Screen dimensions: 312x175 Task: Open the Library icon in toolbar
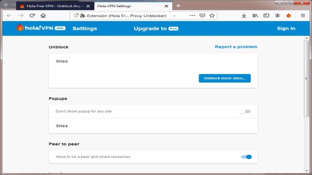[x=255, y=15]
